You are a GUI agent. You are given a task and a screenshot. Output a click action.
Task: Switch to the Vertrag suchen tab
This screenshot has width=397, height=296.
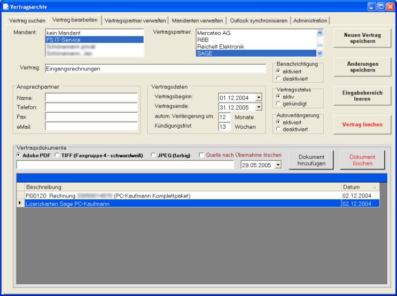point(27,20)
